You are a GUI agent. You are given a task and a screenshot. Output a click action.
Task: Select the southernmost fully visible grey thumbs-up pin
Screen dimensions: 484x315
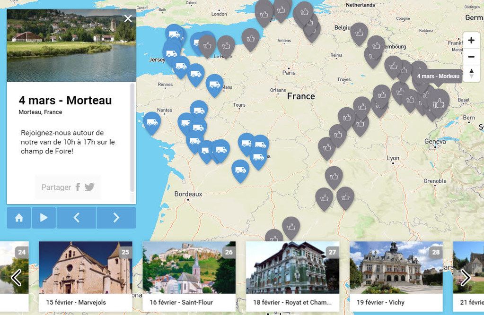pyautogui.click(x=291, y=228)
